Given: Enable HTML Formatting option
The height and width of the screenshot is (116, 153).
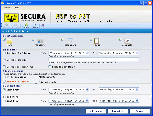Looking at the screenshot, I should (4, 77).
